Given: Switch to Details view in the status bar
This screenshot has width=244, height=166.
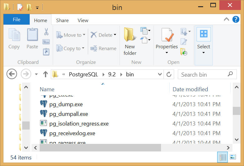Looking at the screenshot, I should pyautogui.click(x=222, y=157).
